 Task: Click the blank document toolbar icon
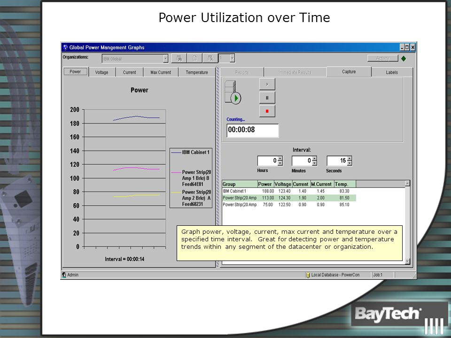pos(194,58)
